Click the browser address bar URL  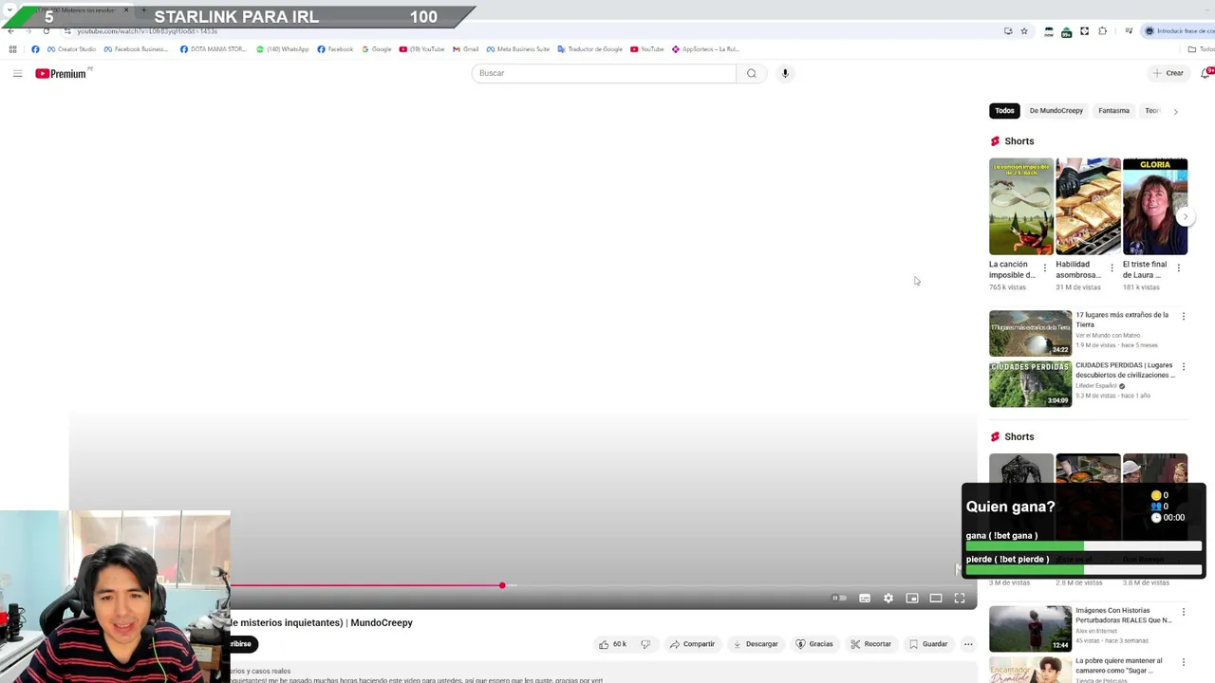(x=147, y=31)
